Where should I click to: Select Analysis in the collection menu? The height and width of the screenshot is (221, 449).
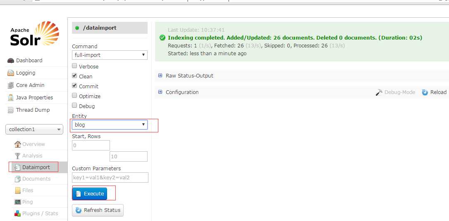pyautogui.click(x=32, y=155)
